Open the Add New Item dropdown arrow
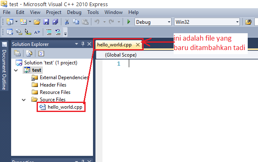The height and width of the screenshot is (162, 258). [30, 22]
